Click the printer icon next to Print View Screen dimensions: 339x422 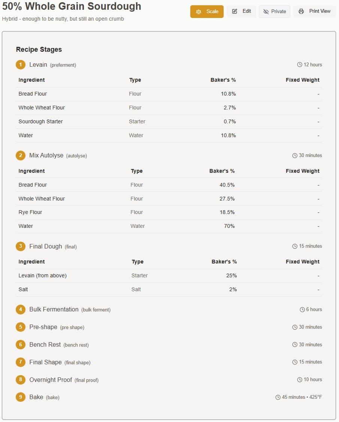[x=301, y=11]
